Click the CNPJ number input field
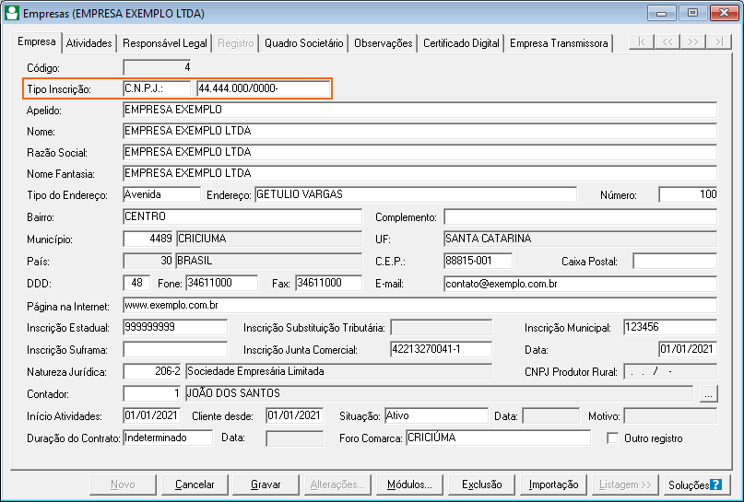 [264, 88]
